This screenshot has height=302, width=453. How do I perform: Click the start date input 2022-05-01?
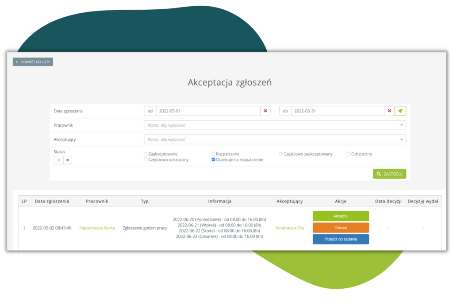coord(207,111)
